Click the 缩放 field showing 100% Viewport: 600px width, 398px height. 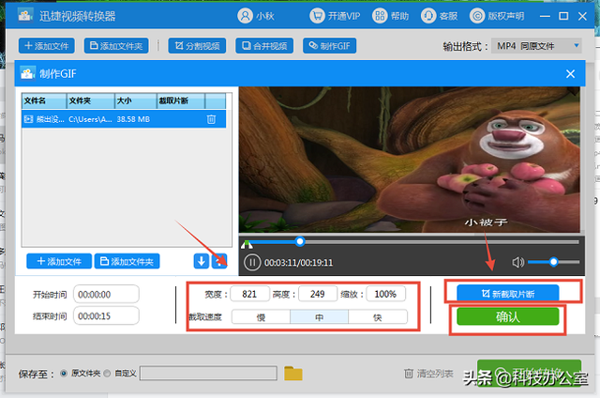pyautogui.click(x=385, y=294)
